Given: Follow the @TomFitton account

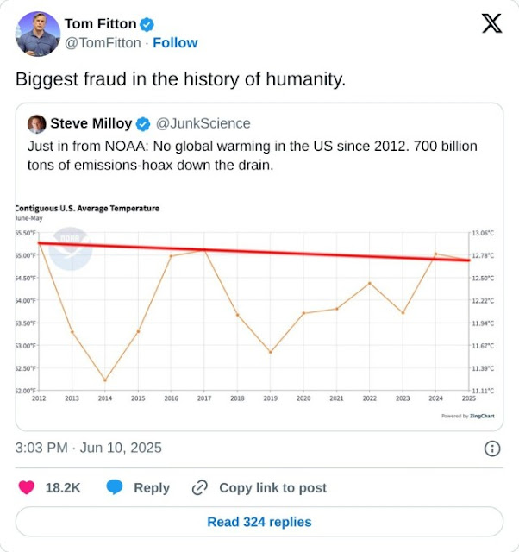Looking at the screenshot, I should (x=175, y=42).
